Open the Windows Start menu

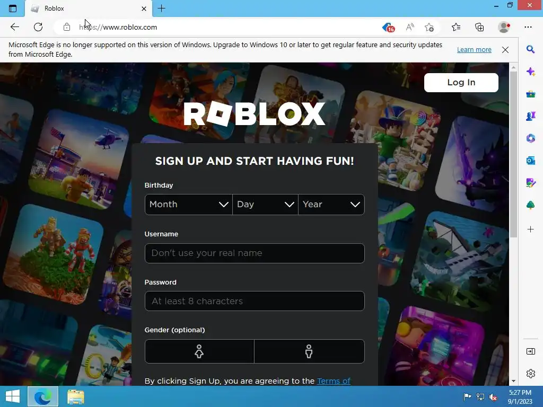(13, 396)
